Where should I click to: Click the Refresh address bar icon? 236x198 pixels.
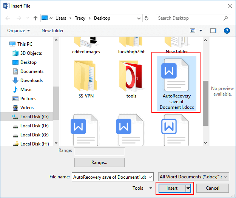(147, 18)
